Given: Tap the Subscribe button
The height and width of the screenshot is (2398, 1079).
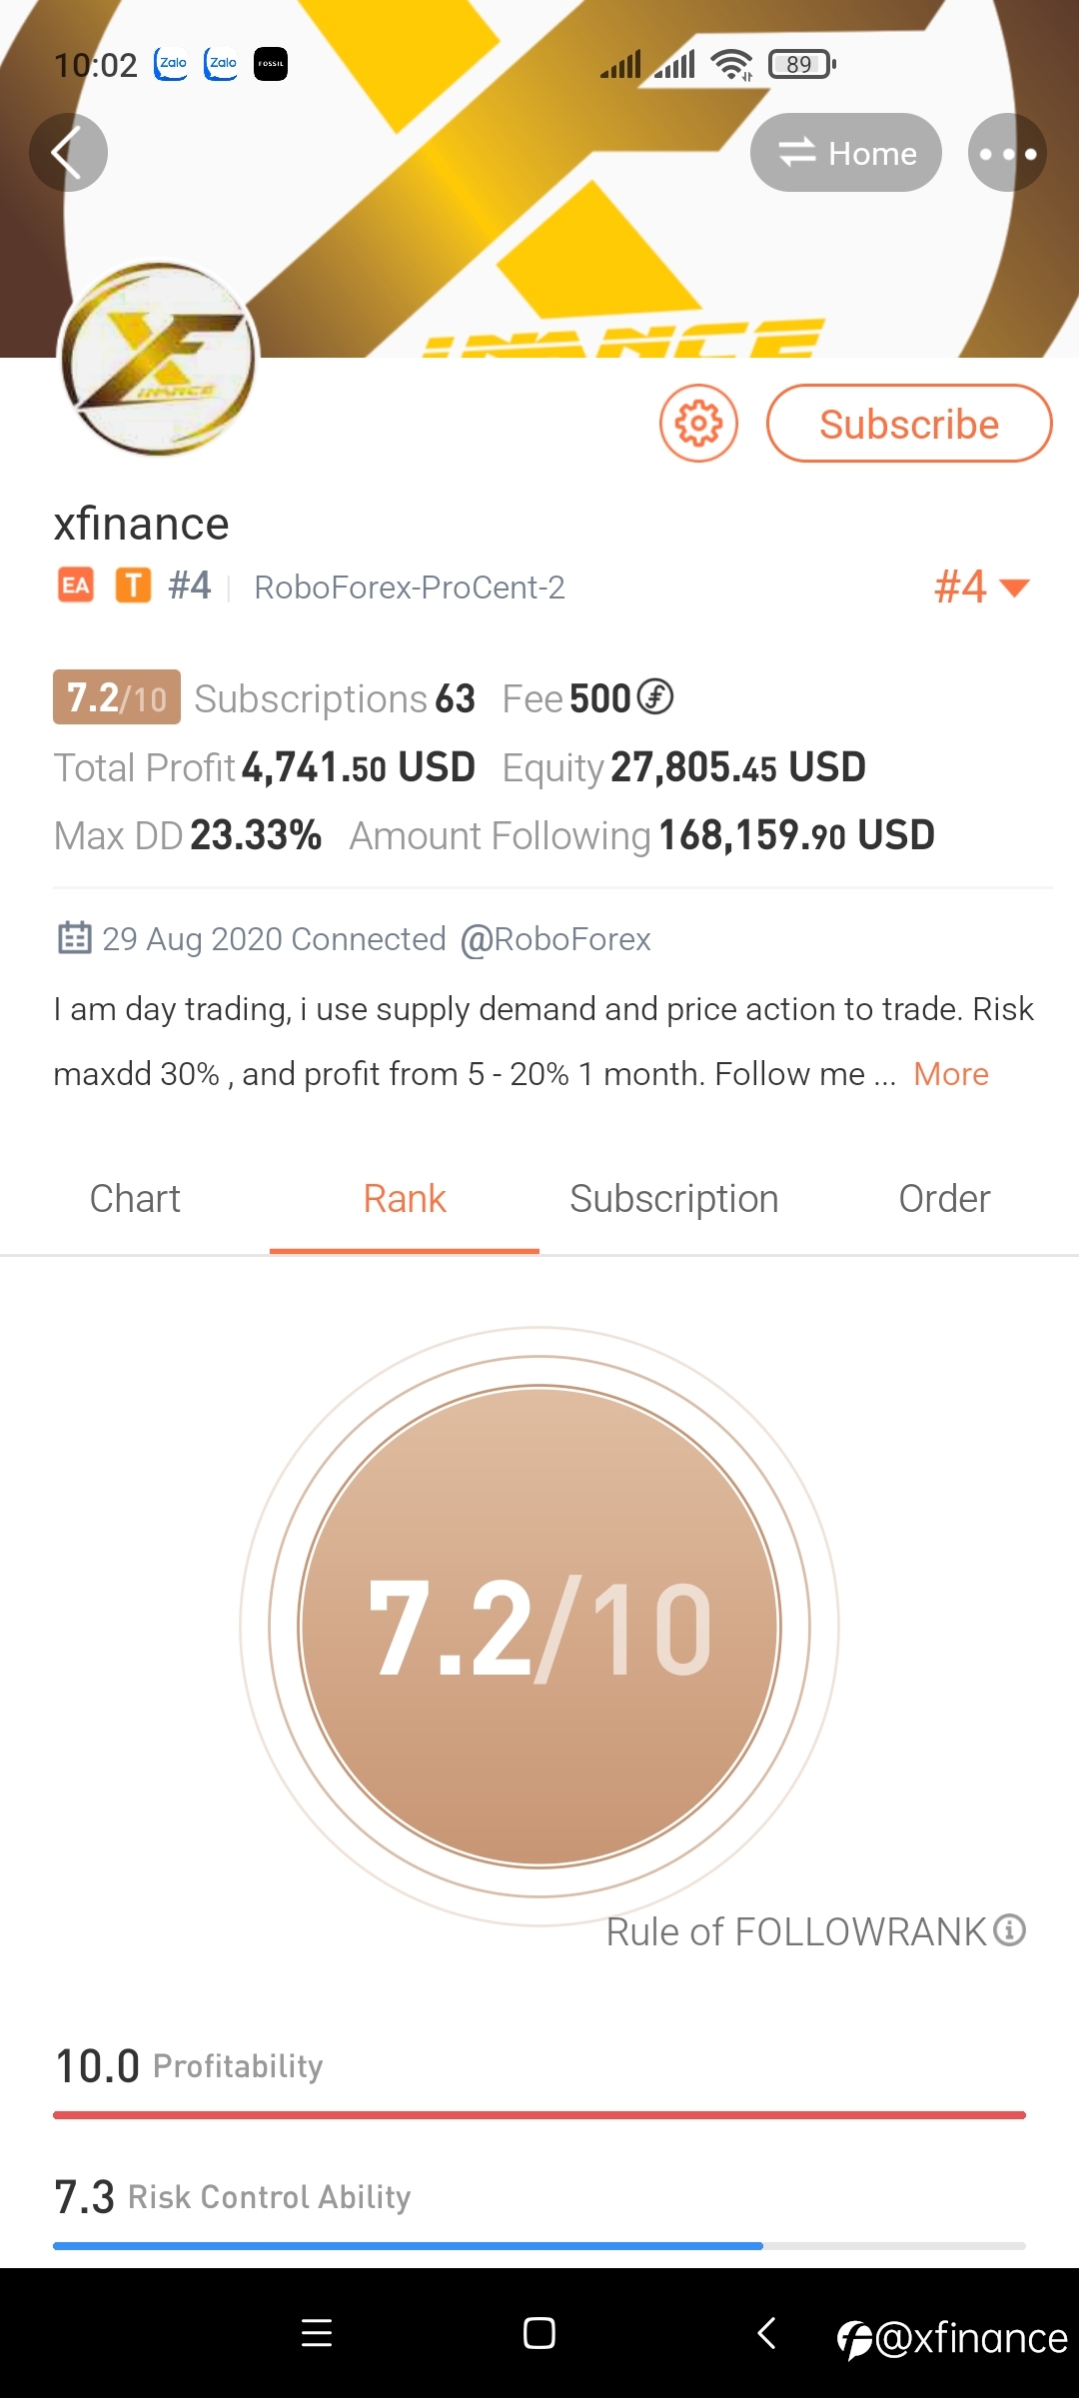Looking at the screenshot, I should coord(909,424).
